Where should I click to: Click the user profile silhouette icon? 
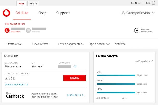[123, 13]
